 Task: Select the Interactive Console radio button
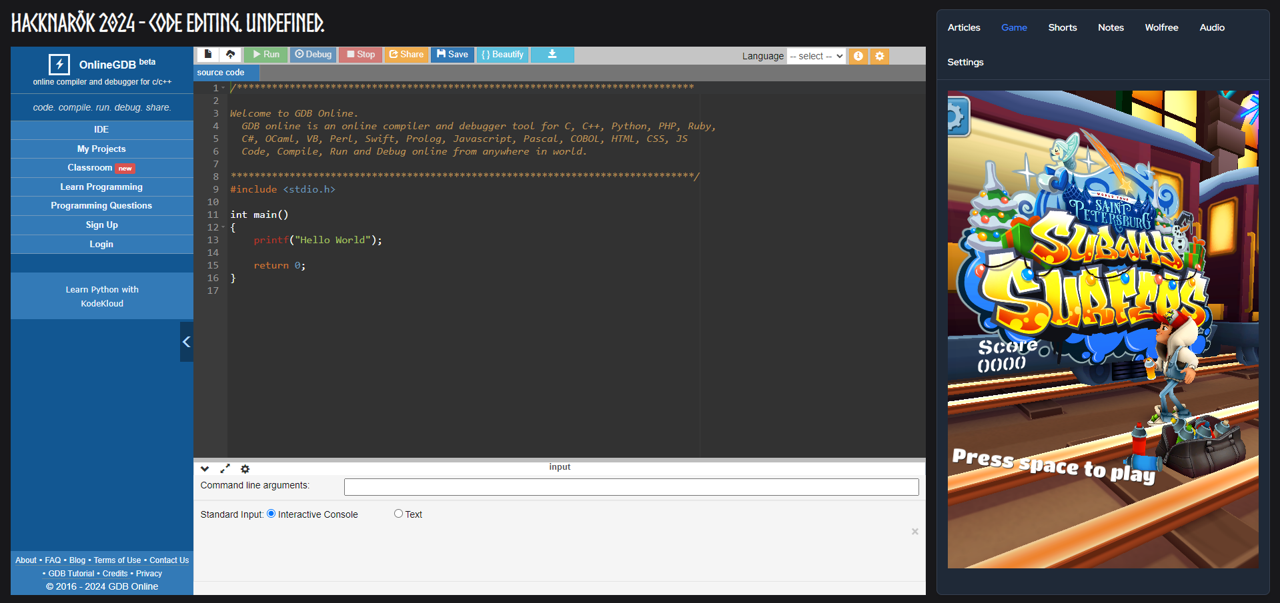pos(271,514)
